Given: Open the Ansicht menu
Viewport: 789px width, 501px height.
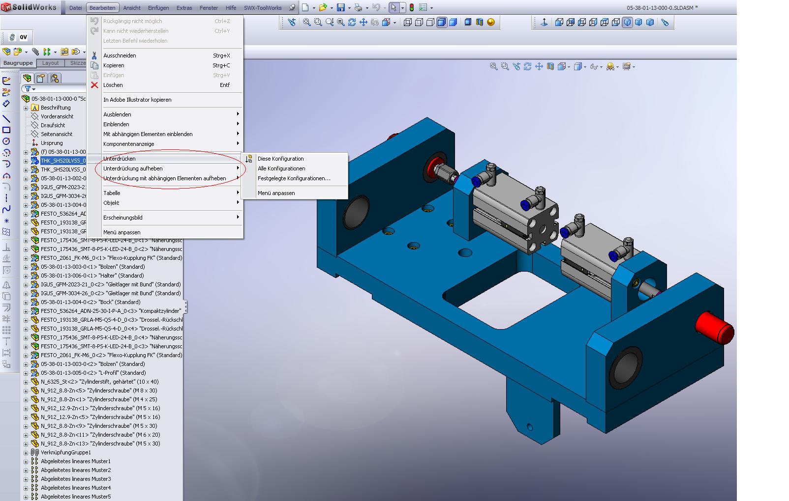Looking at the screenshot, I should tap(131, 8).
